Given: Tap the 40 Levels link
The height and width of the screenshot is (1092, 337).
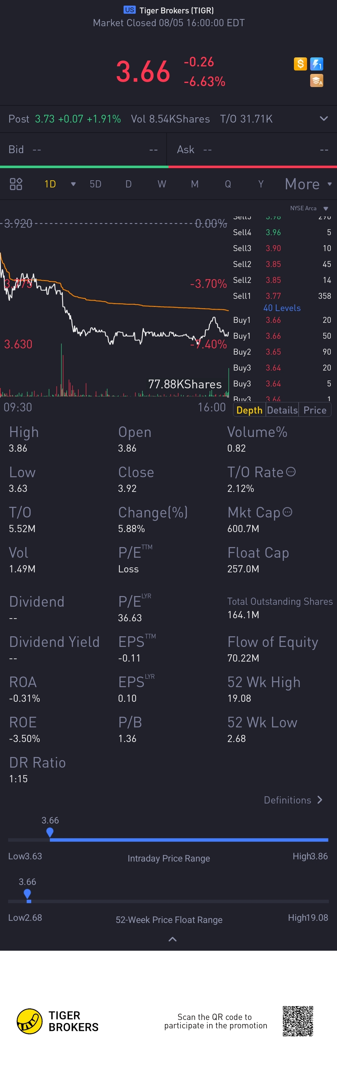Looking at the screenshot, I should [x=282, y=308].
